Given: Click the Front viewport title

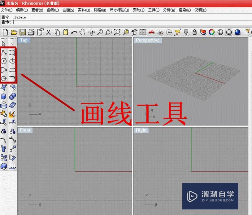Looking at the screenshot, I should pyautogui.click(x=25, y=130).
